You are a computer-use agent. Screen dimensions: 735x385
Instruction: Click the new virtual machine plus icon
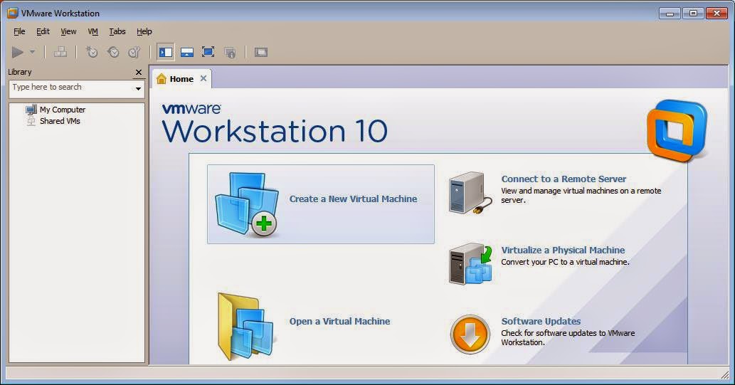[263, 223]
